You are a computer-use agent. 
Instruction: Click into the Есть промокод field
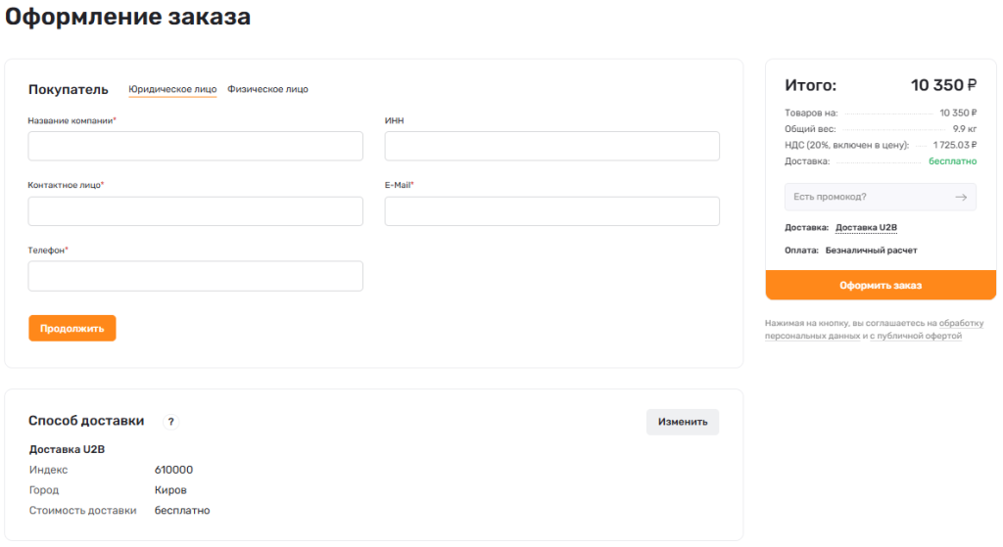(x=867, y=197)
